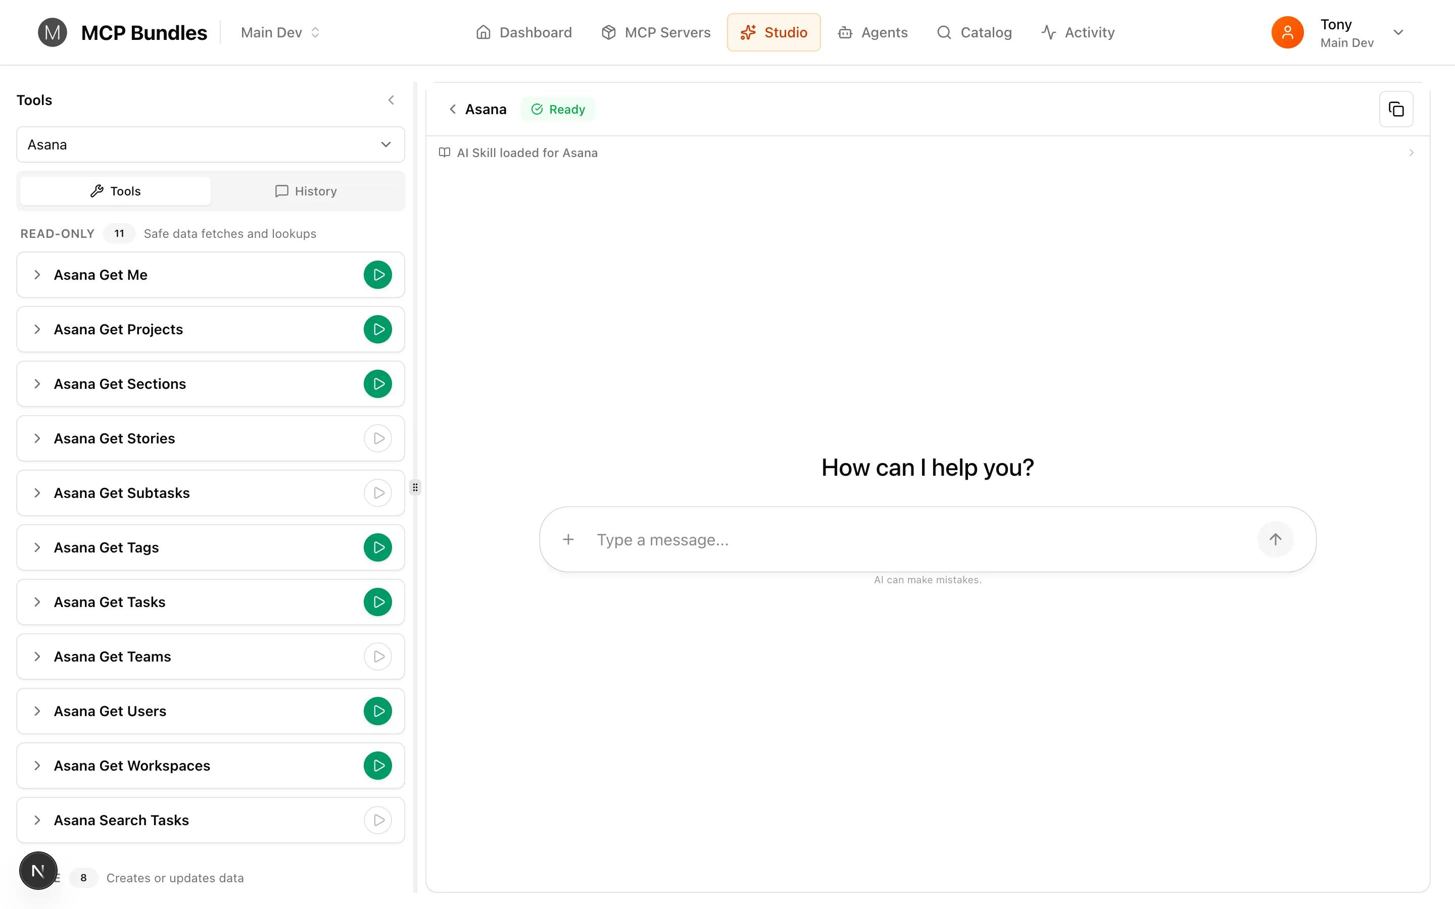Expand the Asana Get Sections tool details
The height and width of the screenshot is (909, 1455).
click(x=37, y=384)
